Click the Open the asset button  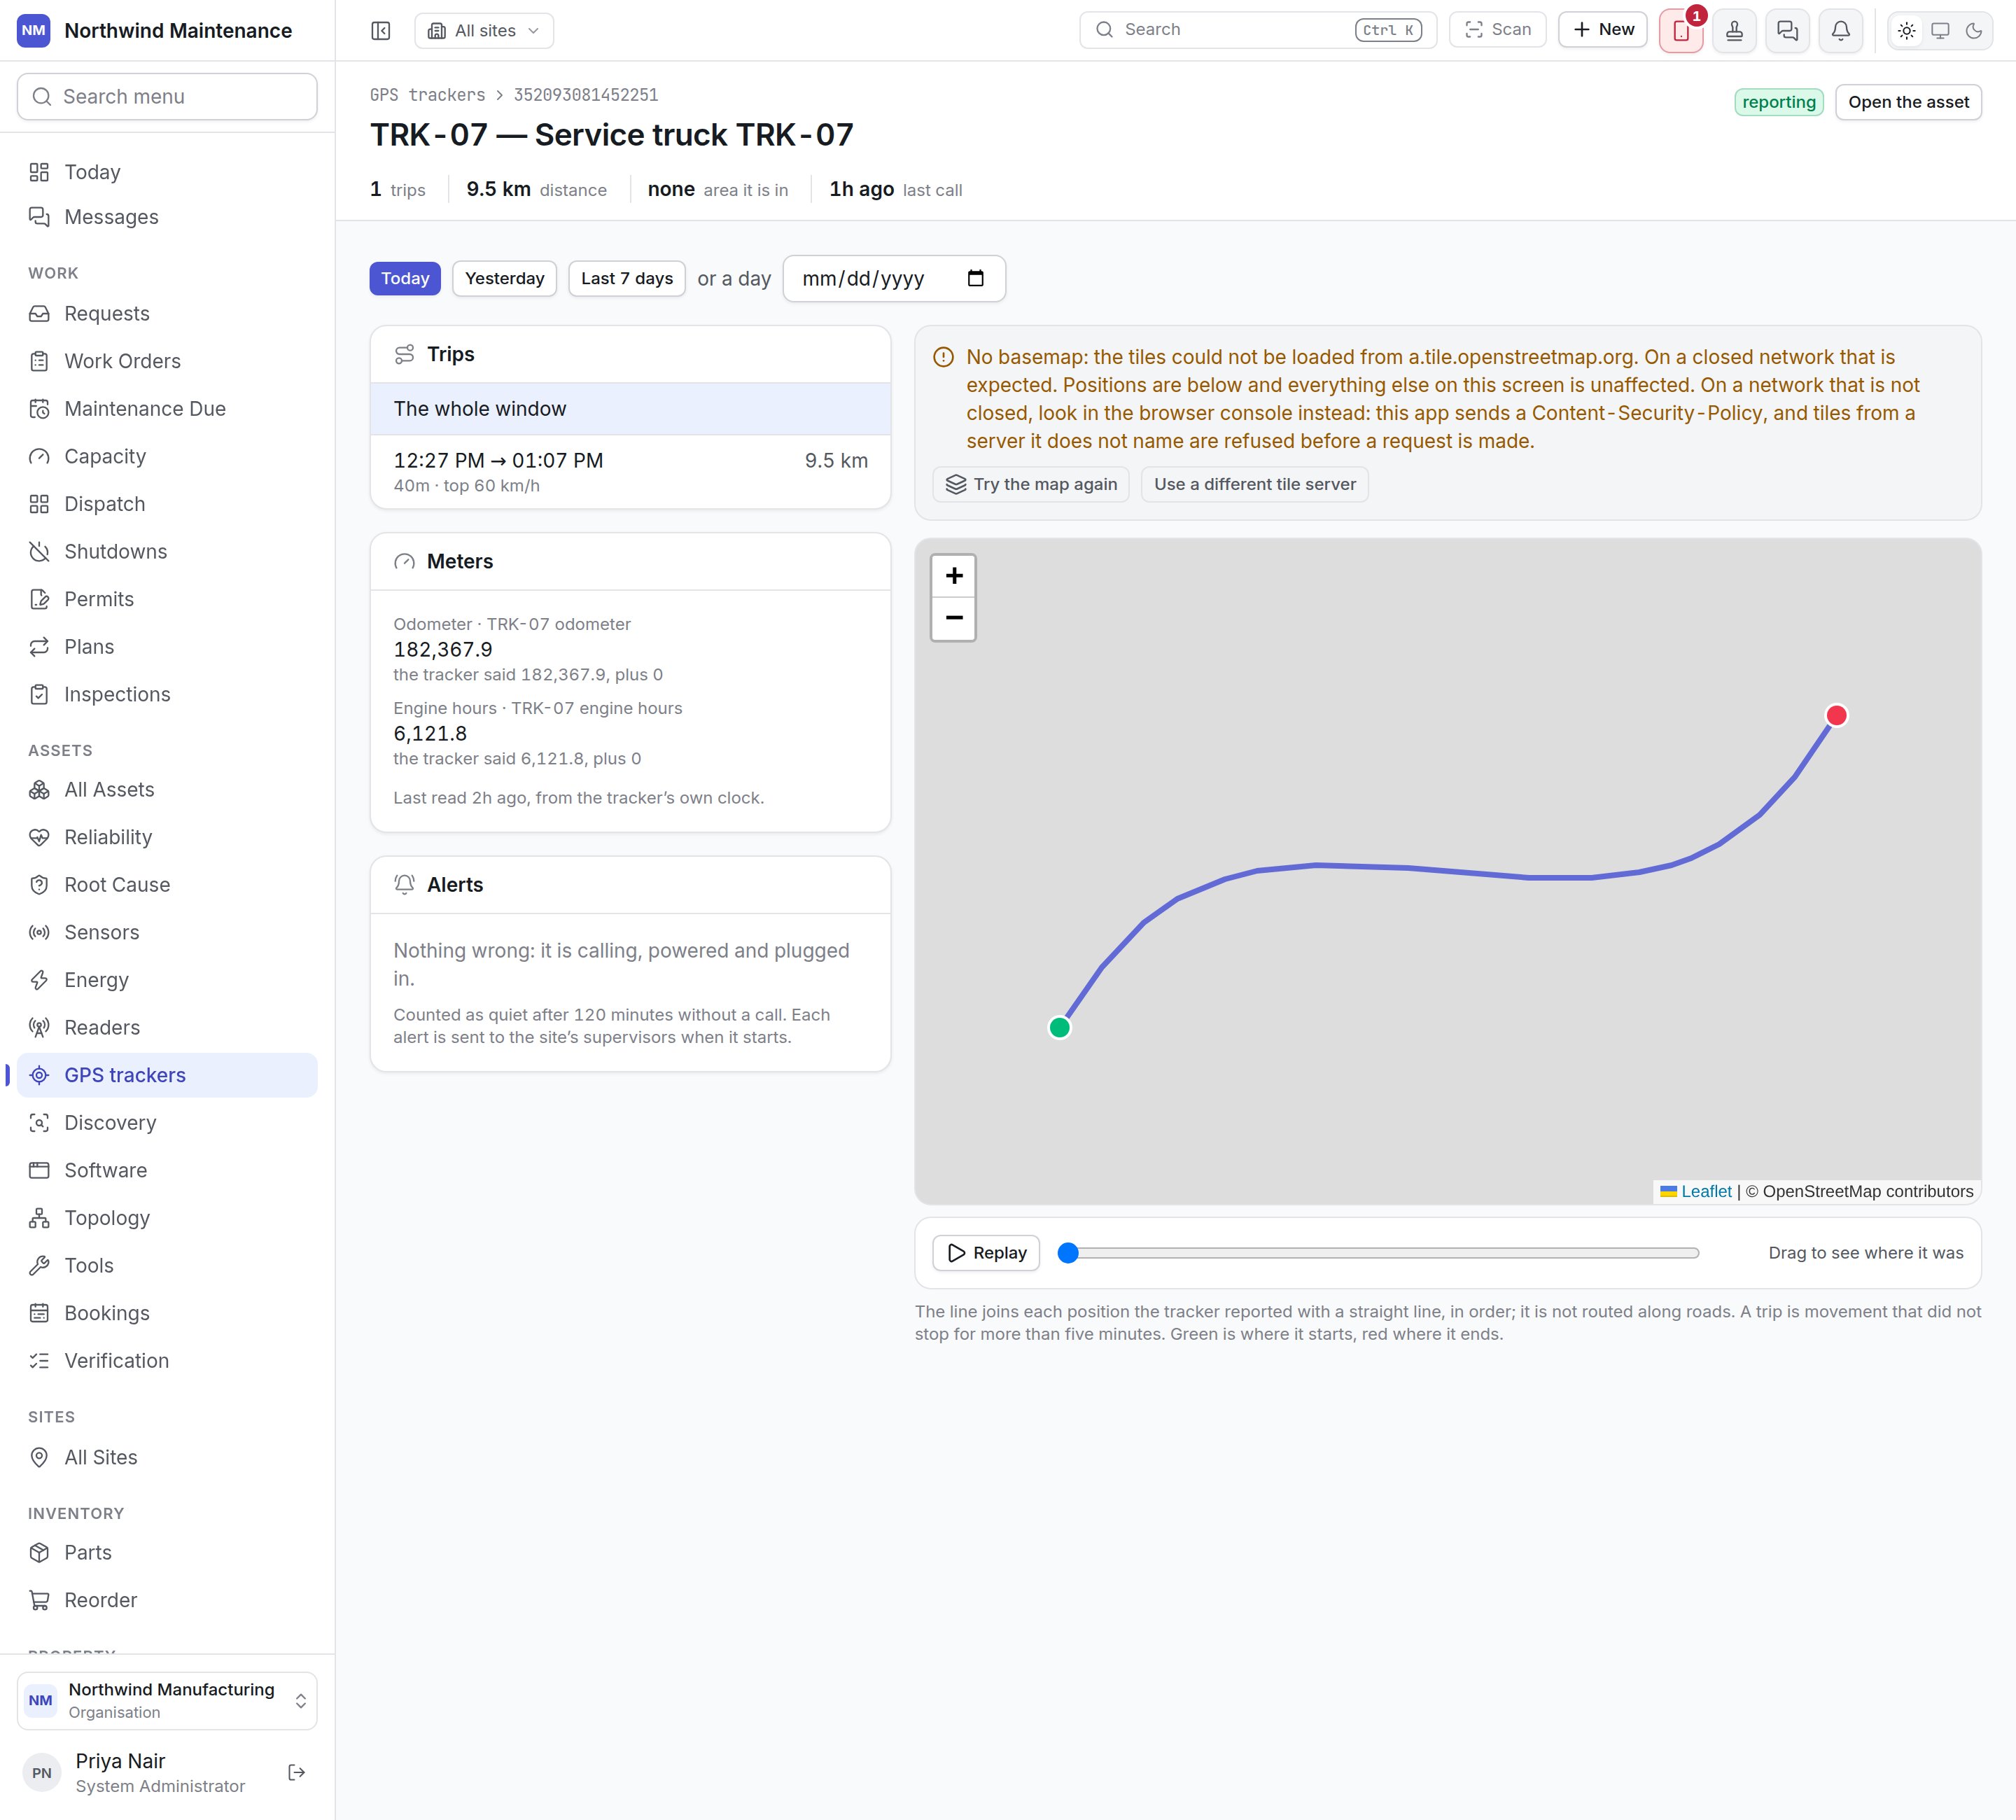1908,102
